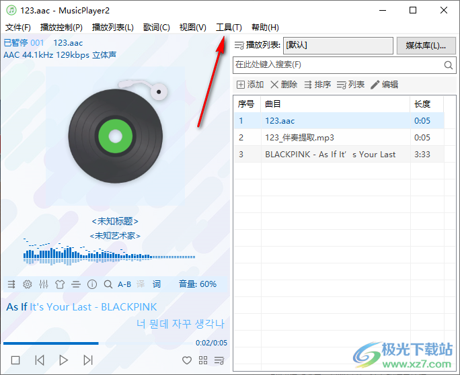Select track 123.aac in playlist

pos(339,121)
